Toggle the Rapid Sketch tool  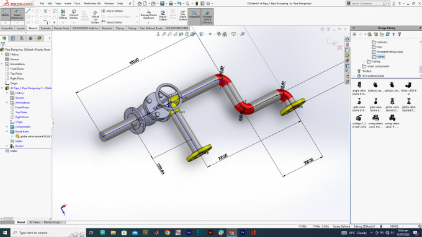[182, 15]
